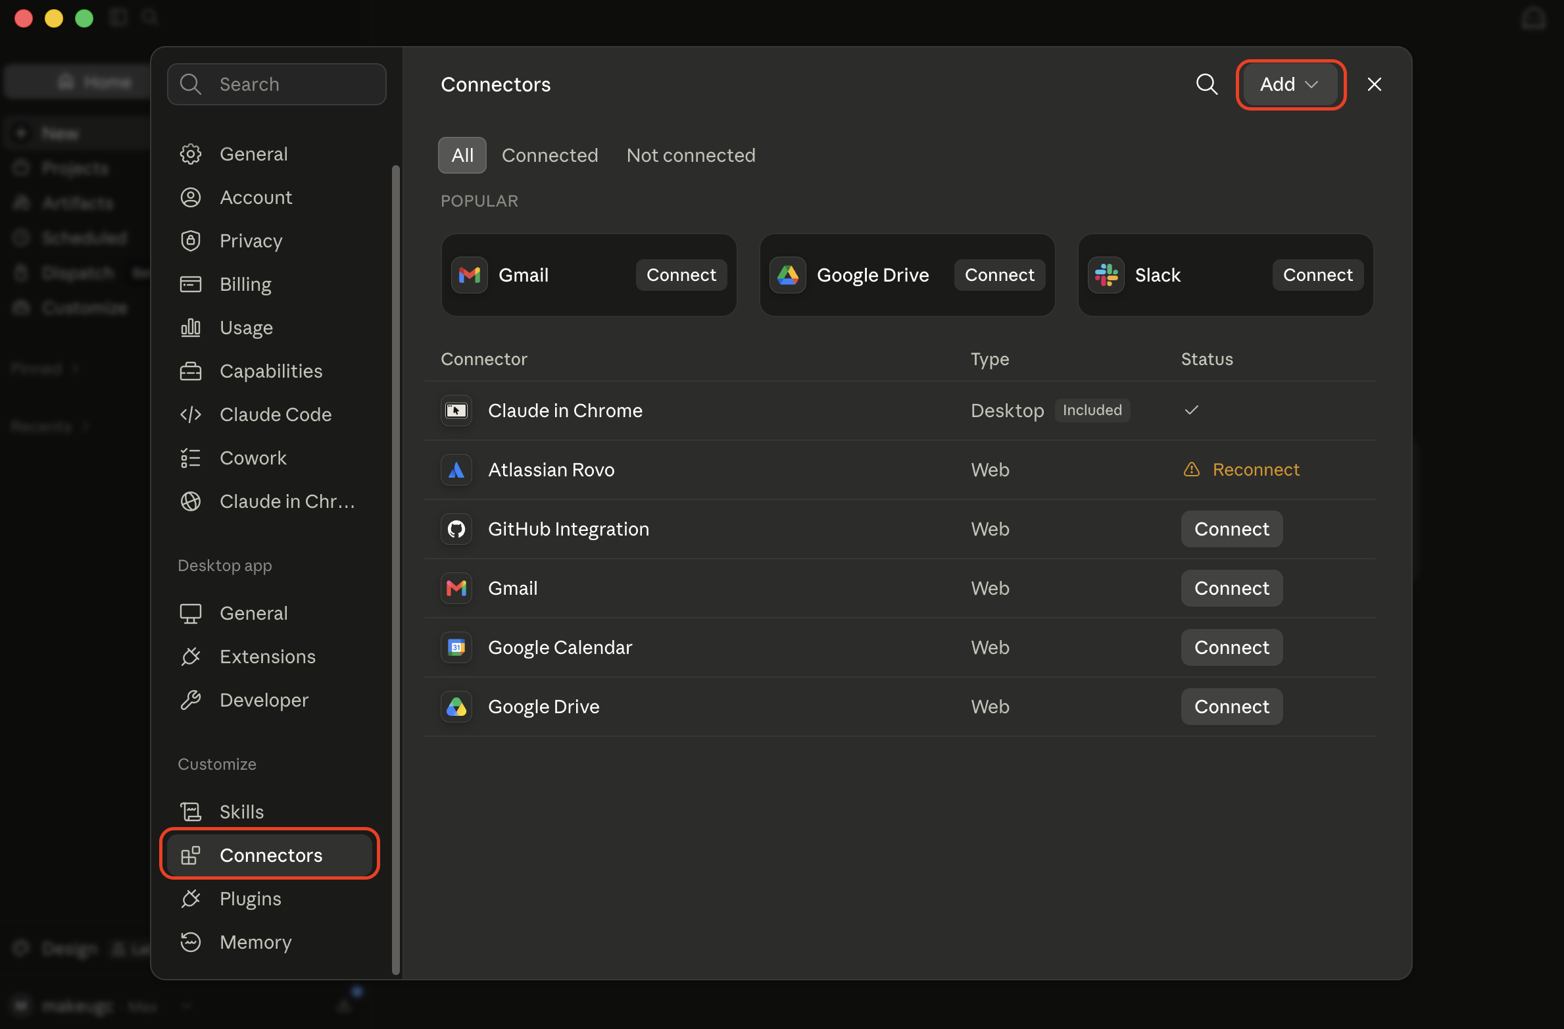Go to the Privacy settings
The height and width of the screenshot is (1029, 1564).
pos(270,241)
